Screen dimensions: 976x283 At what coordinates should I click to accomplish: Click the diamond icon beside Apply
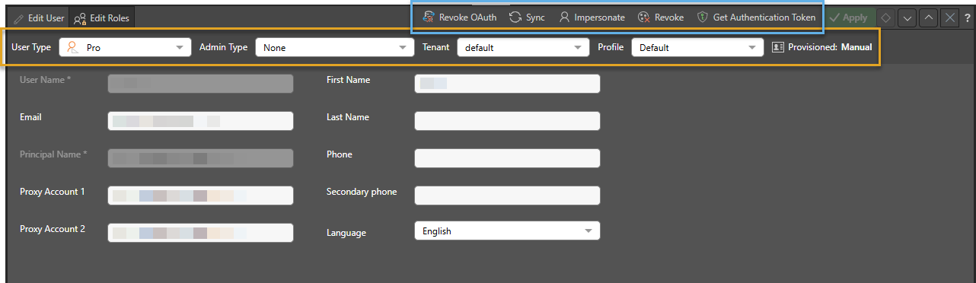tap(886, 17)
